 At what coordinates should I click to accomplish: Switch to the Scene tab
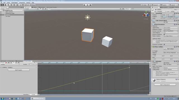pos(27,7)
